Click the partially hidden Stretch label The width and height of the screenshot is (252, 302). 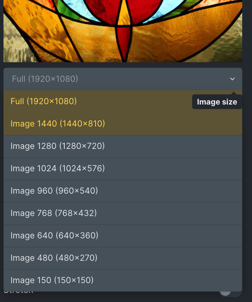(18, 293)
